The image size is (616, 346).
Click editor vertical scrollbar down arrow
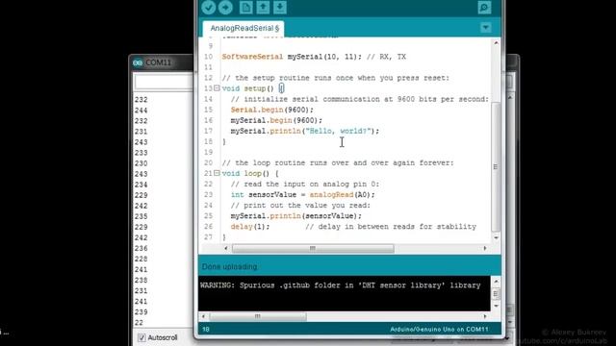(x=496, y=237)
